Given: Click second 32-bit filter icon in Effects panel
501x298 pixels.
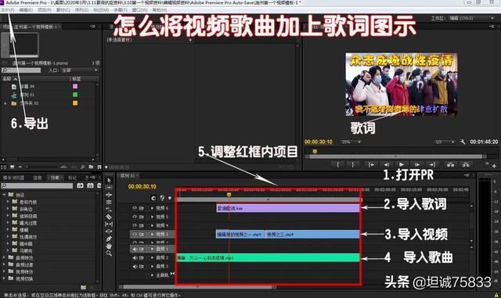Looking at the screenshot, I should point(90,185).
